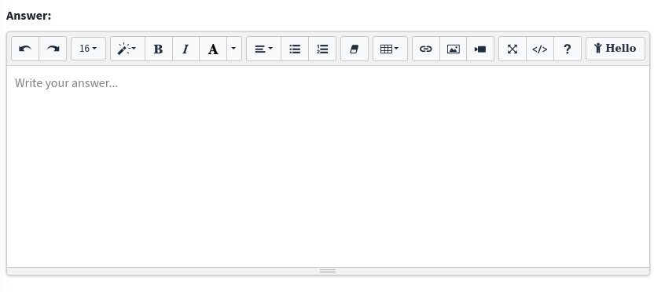
Task: Open the font size 16 dropdown
Action: [88, 49]
